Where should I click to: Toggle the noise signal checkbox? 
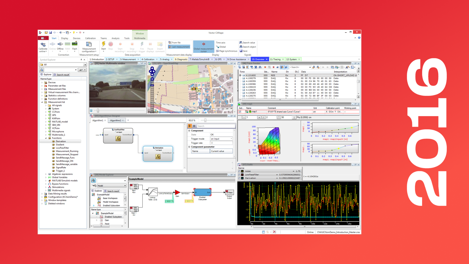click(239, 171)
